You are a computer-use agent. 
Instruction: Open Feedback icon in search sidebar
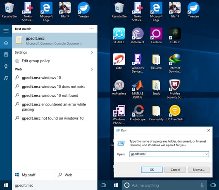6,78
